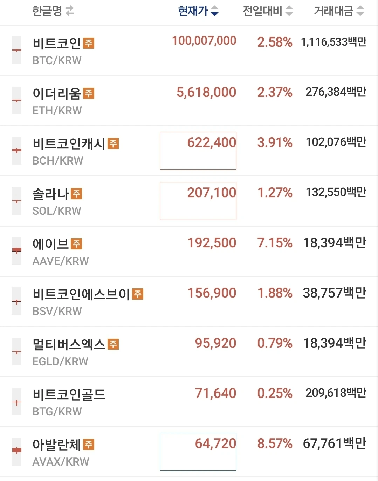
Task: Click the candlestick icon for 솔라나
Action: (x=17, y=201)
